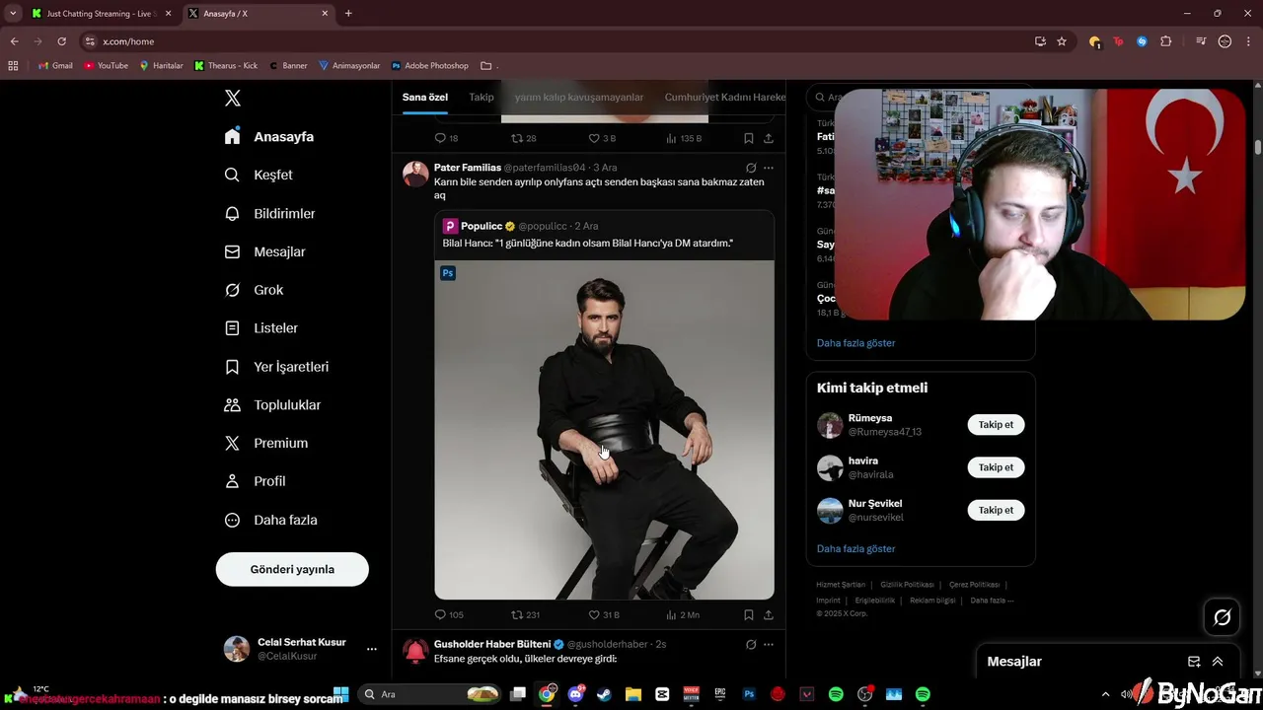Click the X logo in the sidebar
This screenshot has height=710, width=1263.
(232, 98)
